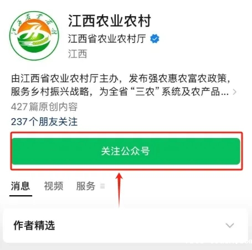
Task: Click the 江西省农业农村厅 verification name
Action: (107, 39)
